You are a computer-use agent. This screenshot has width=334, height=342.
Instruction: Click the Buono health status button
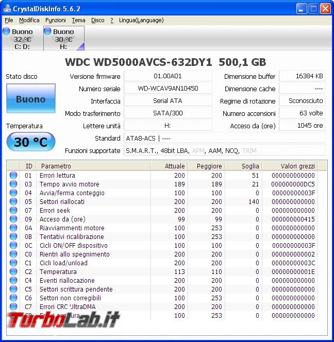31,98
